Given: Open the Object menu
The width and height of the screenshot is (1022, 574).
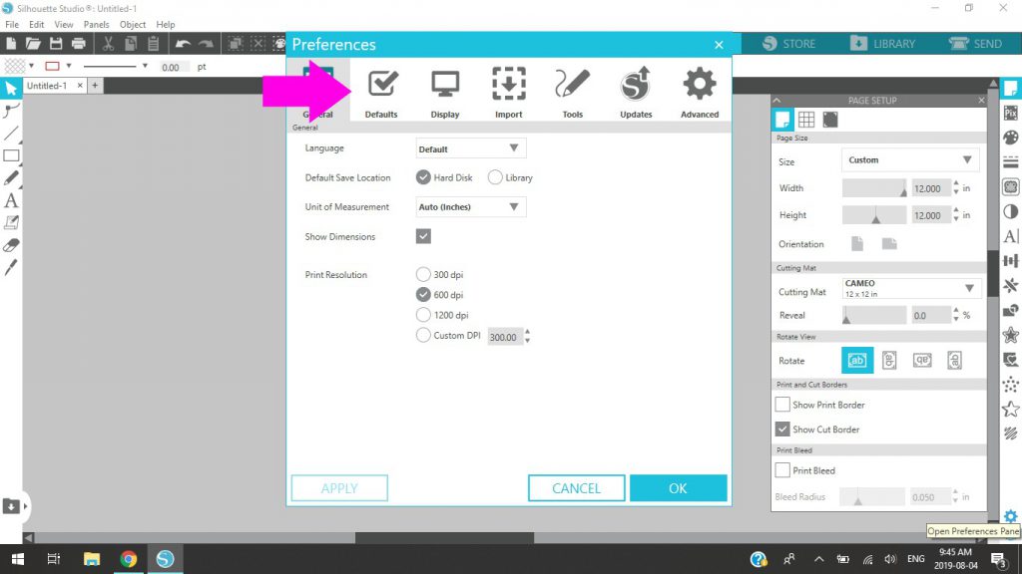Looking at the screenshot, I should [133, 25].
